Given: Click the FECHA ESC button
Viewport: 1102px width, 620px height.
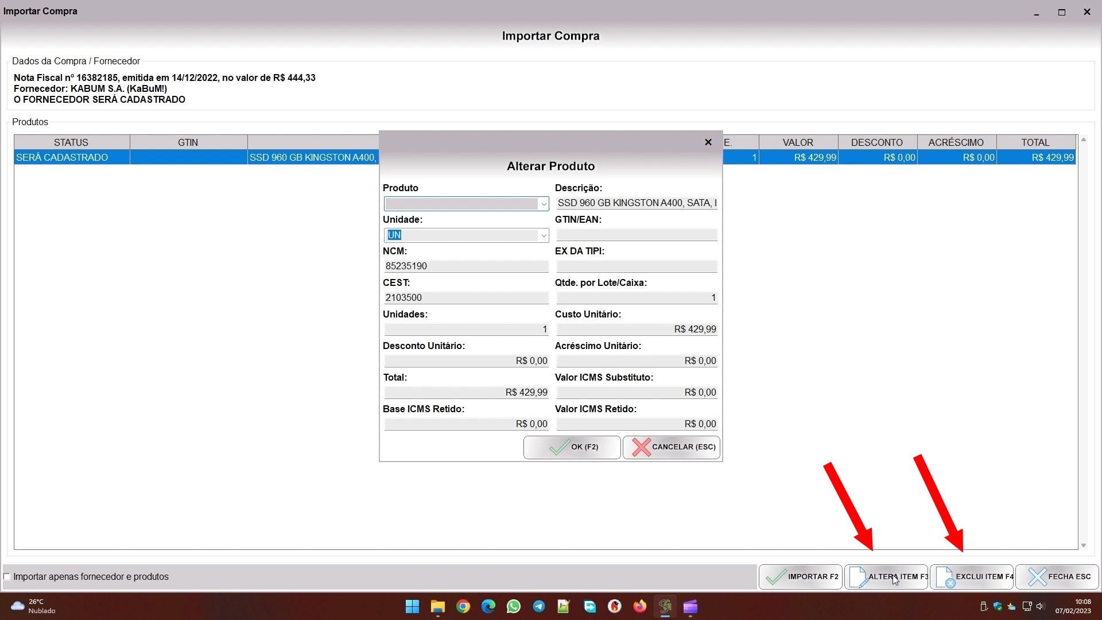Looking at the screenshot, I should point(1057,577).
